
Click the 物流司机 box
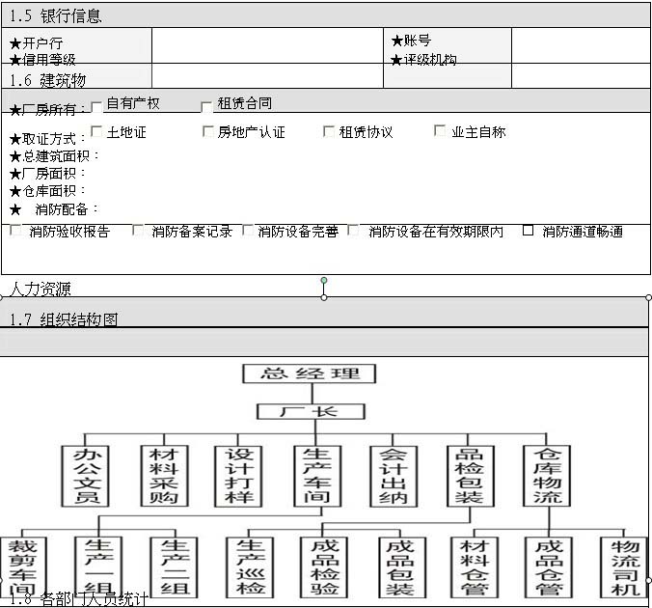tap(624, 567)
